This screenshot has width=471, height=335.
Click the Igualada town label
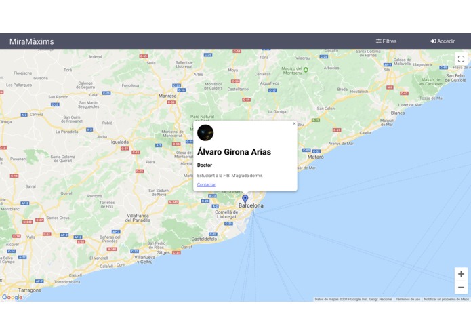coord(120,142)
